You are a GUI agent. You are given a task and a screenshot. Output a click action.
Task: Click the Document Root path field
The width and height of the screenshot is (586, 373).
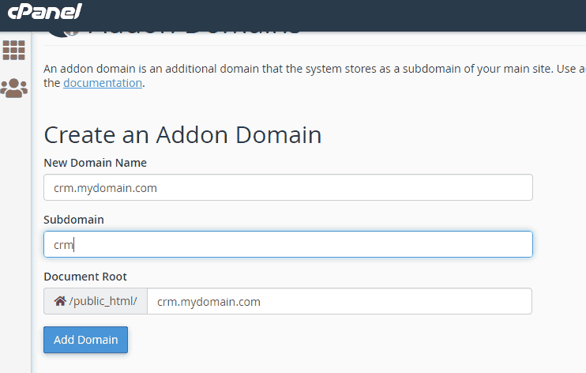point(340,301)
